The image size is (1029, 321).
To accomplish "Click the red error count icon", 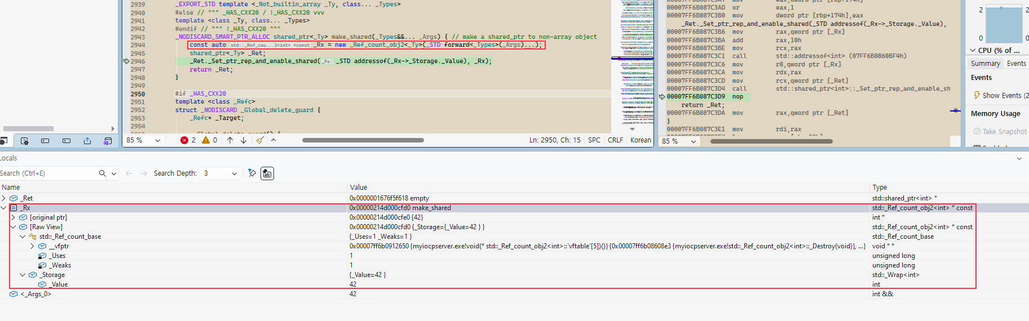I will pyautogui.click(x=184, y=140).
